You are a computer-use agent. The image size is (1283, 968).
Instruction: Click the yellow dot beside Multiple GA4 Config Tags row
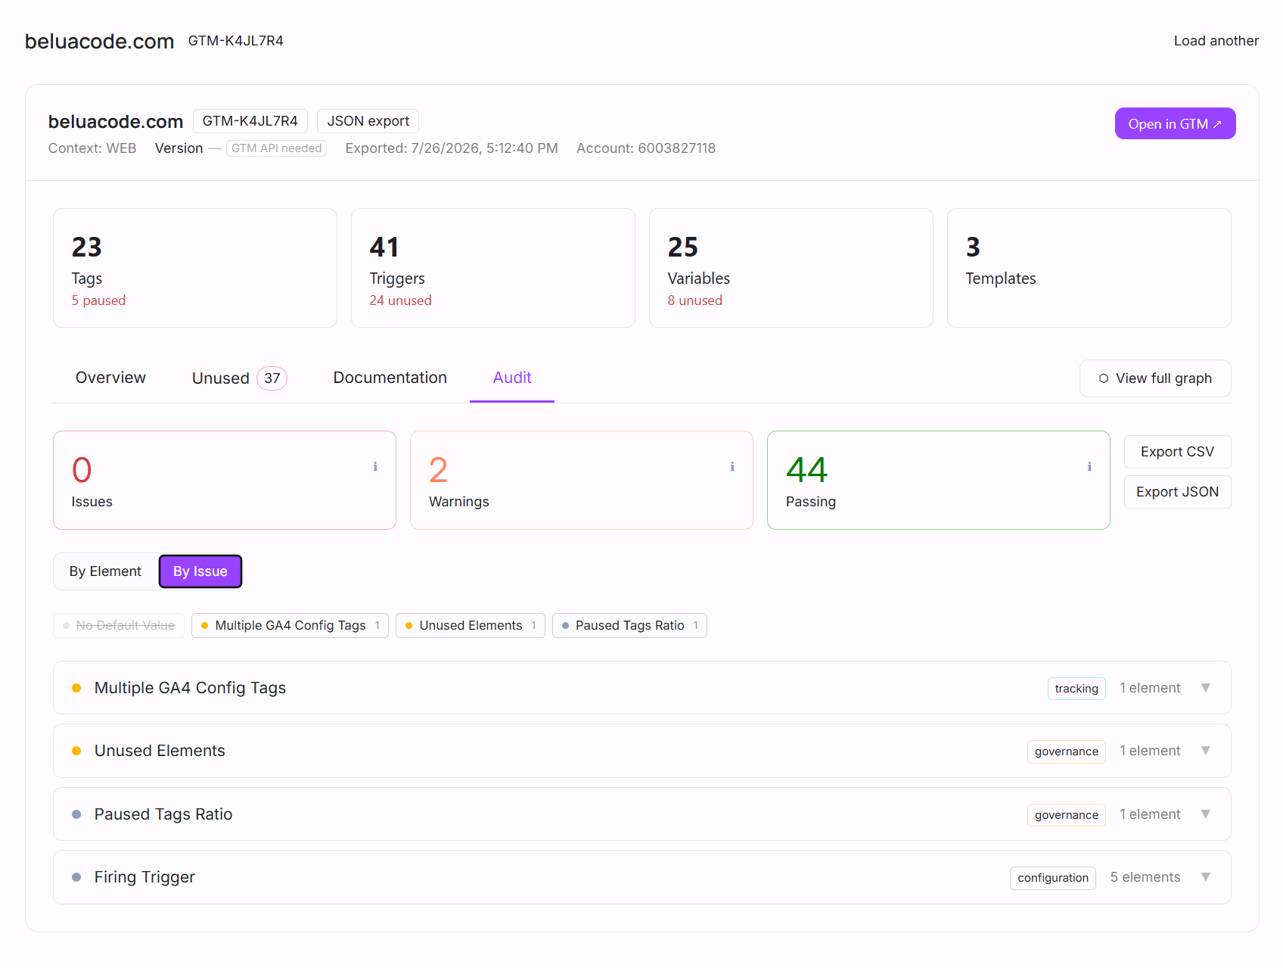[76, 688]
